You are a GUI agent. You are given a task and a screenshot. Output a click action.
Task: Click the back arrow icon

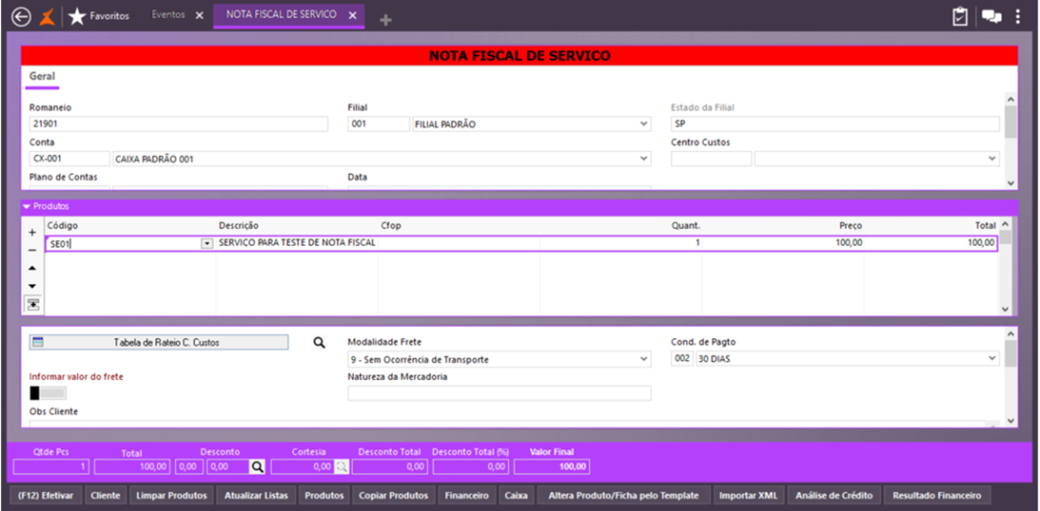(x=21, y=16)
